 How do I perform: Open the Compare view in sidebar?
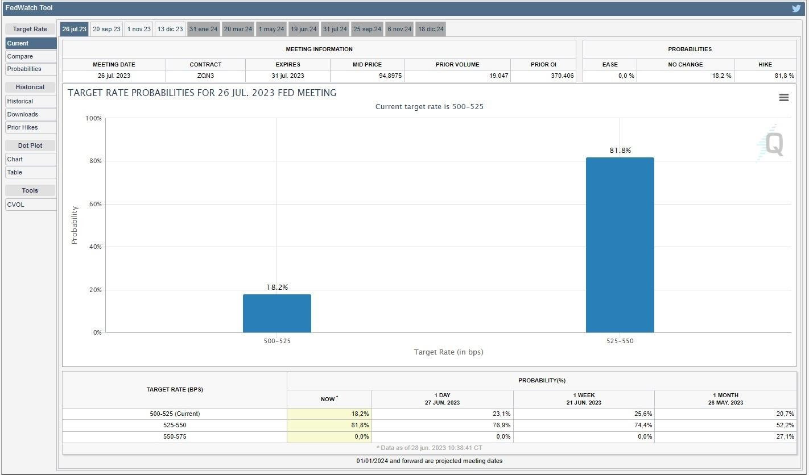[31, 56]
